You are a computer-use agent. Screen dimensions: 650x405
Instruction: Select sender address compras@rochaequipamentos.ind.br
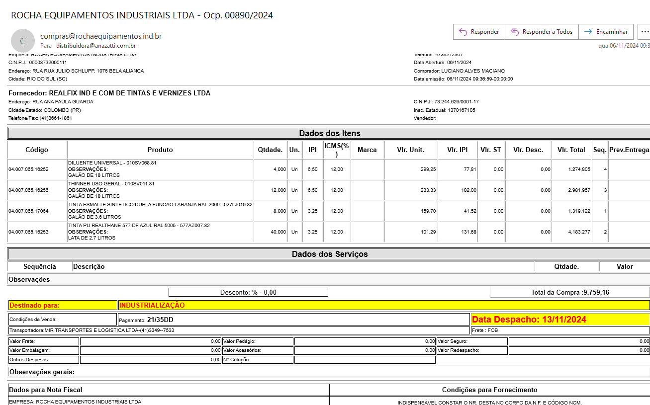(x=101, y=36)
